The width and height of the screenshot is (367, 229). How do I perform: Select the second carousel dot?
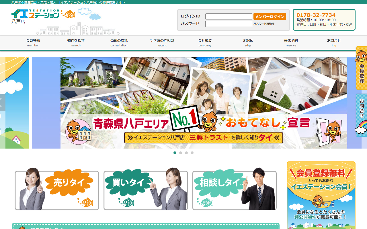[181, 153]
